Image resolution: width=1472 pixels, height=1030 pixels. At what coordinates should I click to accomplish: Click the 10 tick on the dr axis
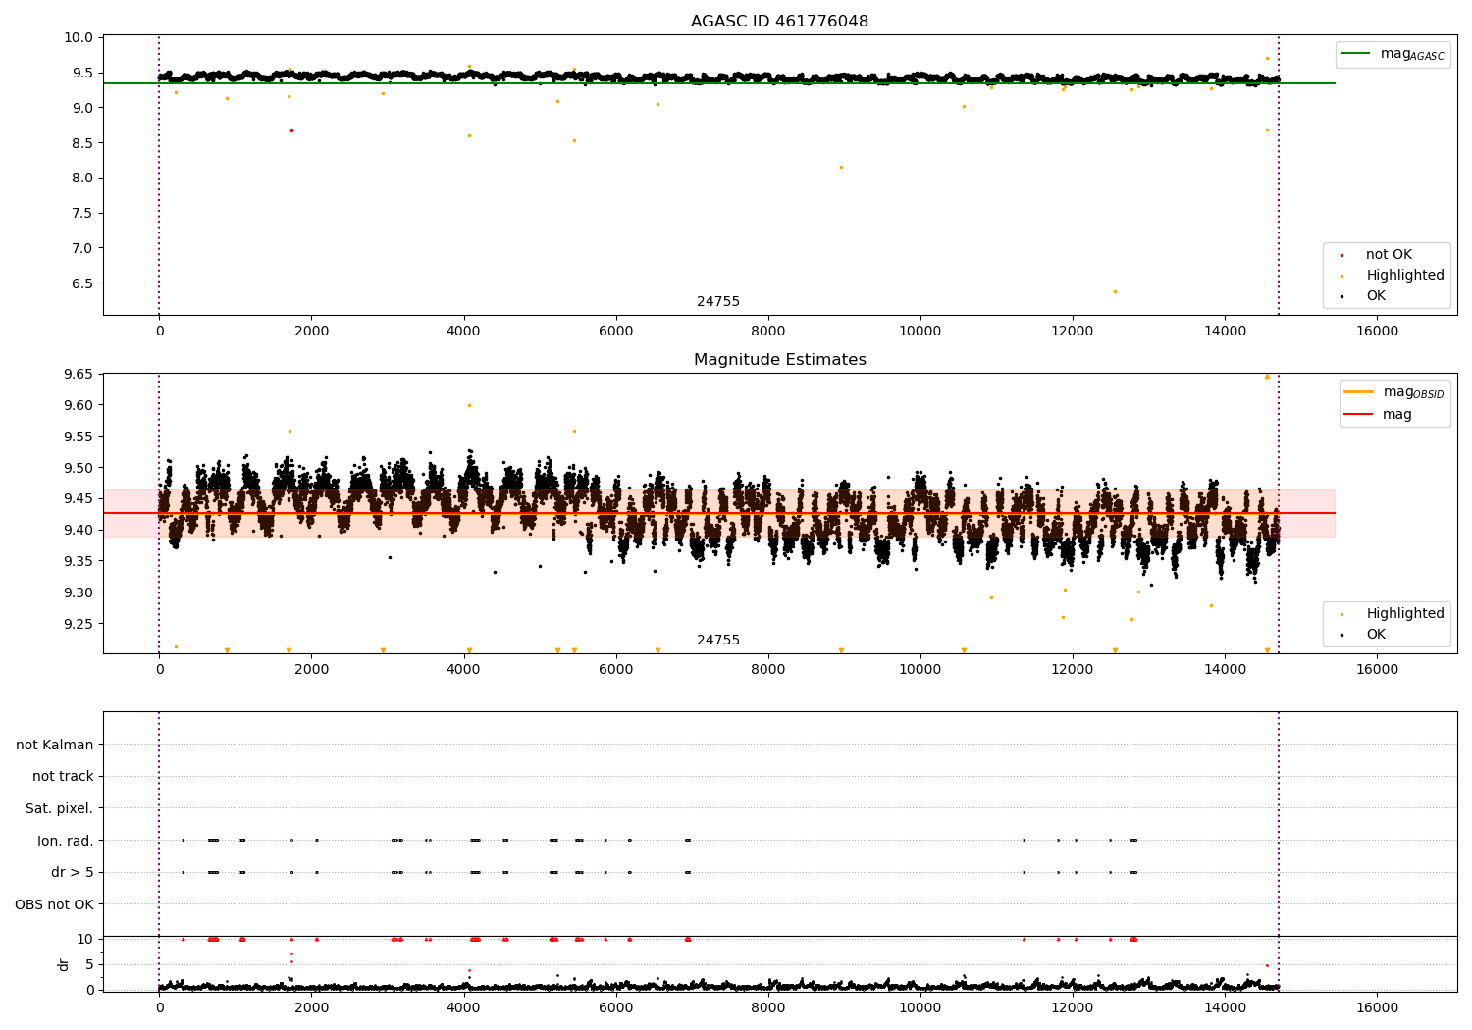pyautogui.click(x=85, y=940)
